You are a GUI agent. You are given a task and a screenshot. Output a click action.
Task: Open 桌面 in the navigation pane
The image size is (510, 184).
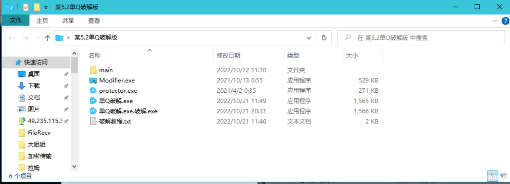[x=34, y=74]
